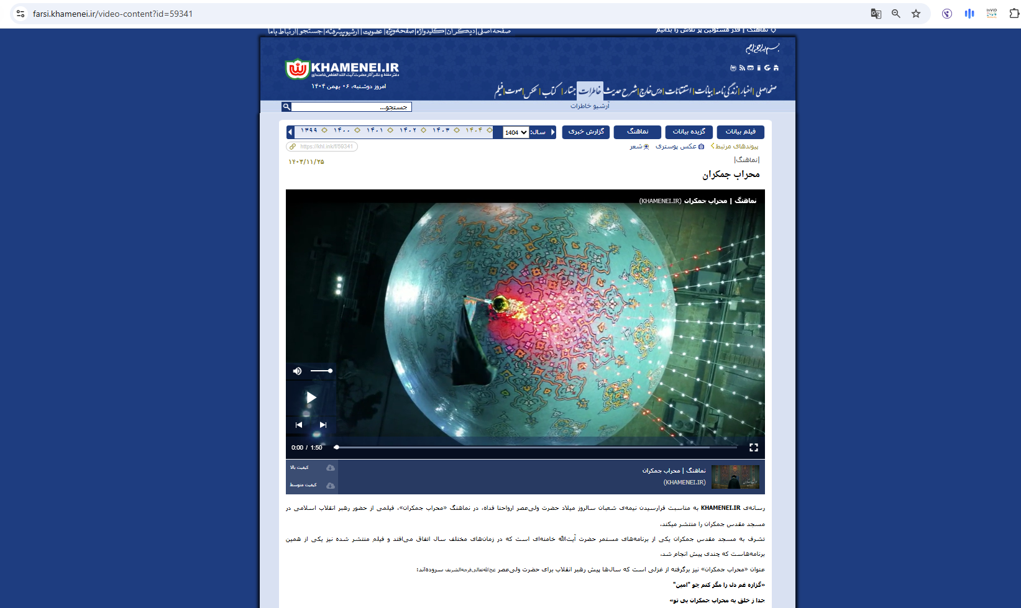Viewport: 1021px width, 608px height.
Task: Bookmark this page with the star icon
Action: (x=915, y=14)
